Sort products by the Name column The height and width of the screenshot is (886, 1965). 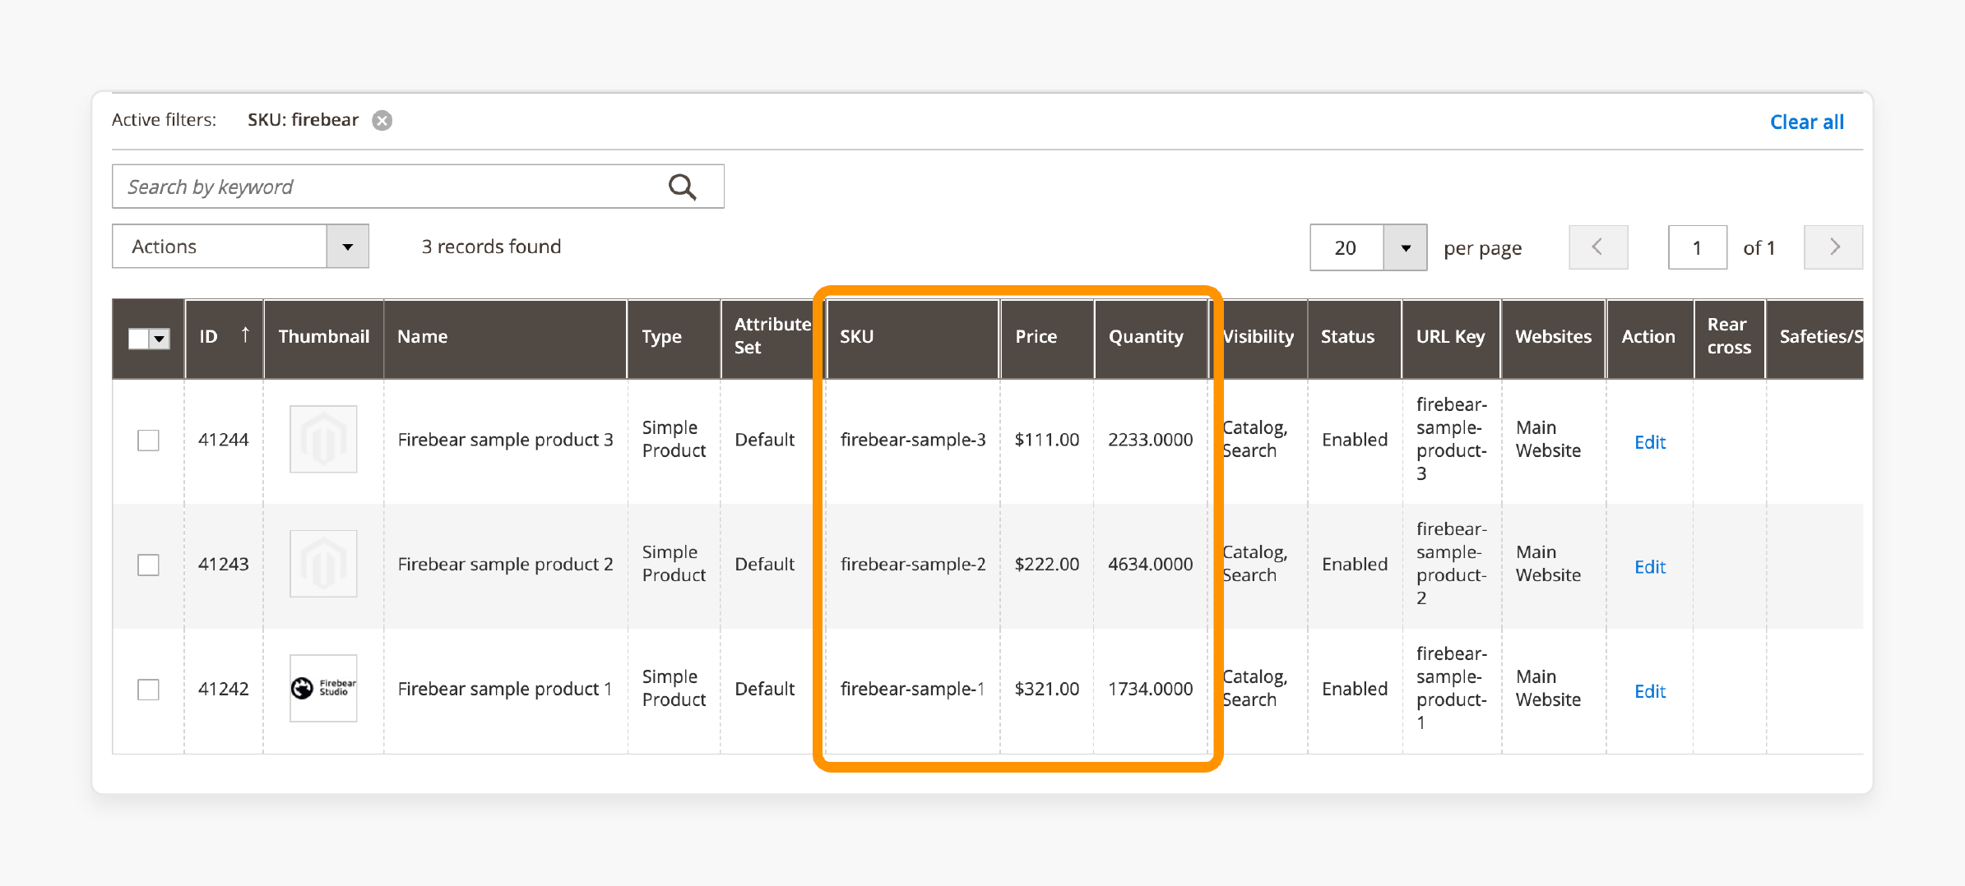pos(422,336)
